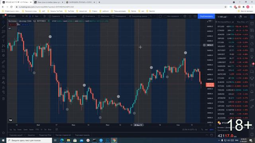Open chart settings gear icon
The image size is (255, 143).
(x=185, y=16)
